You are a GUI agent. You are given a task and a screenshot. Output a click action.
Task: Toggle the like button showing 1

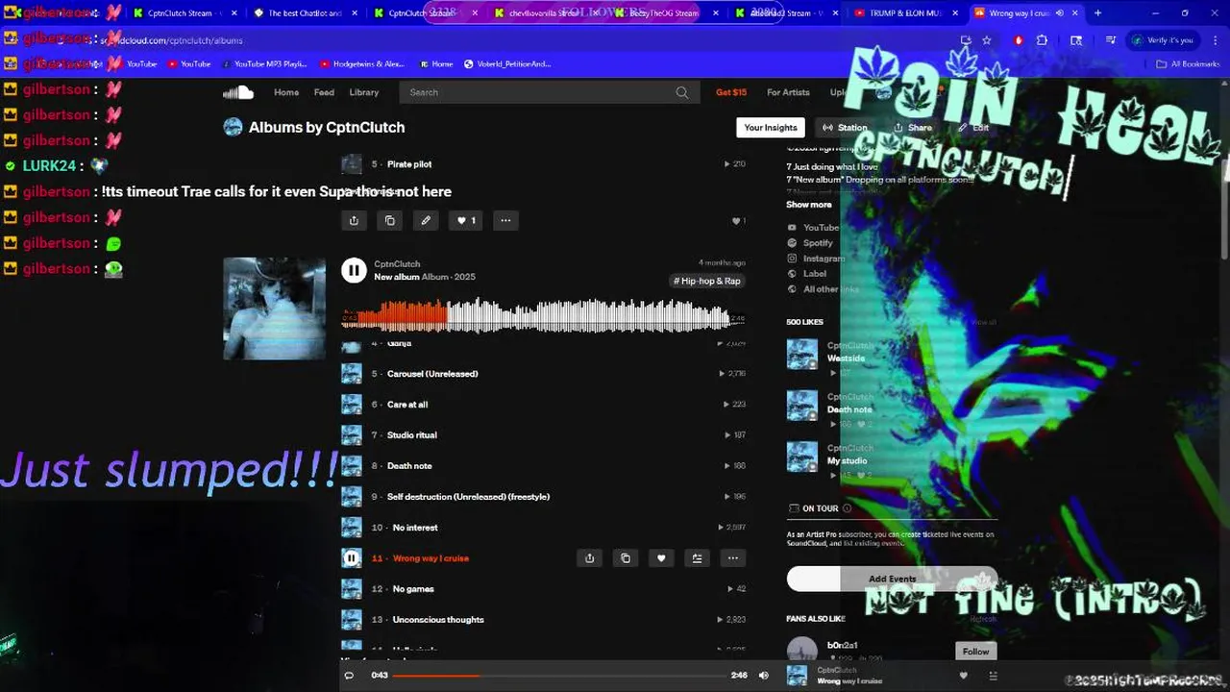tap(466, 220)
